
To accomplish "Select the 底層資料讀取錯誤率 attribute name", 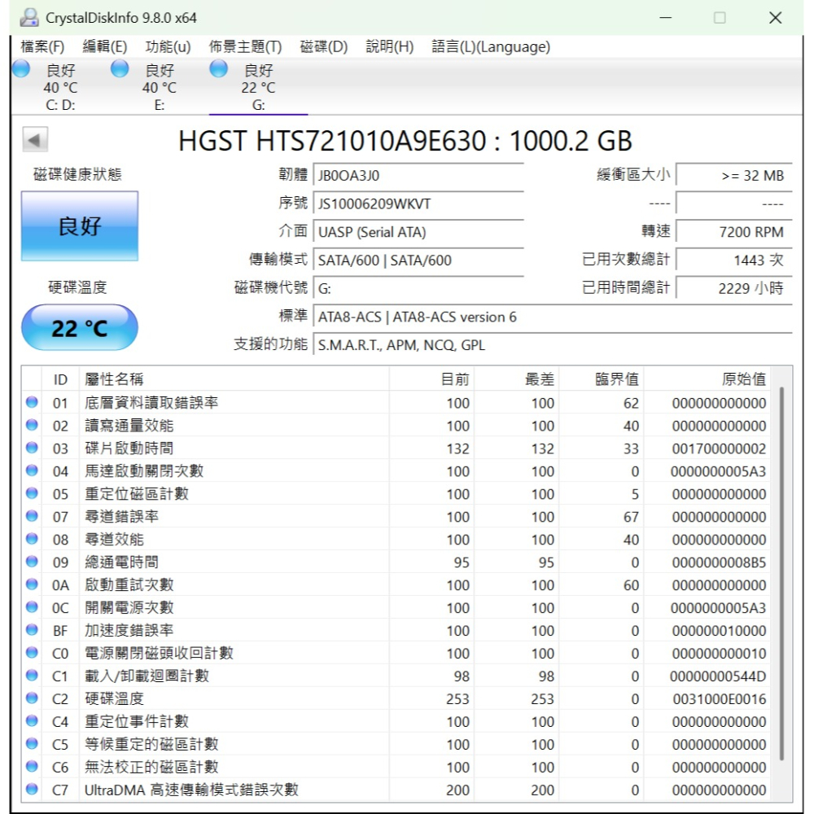I will point(151,402).
